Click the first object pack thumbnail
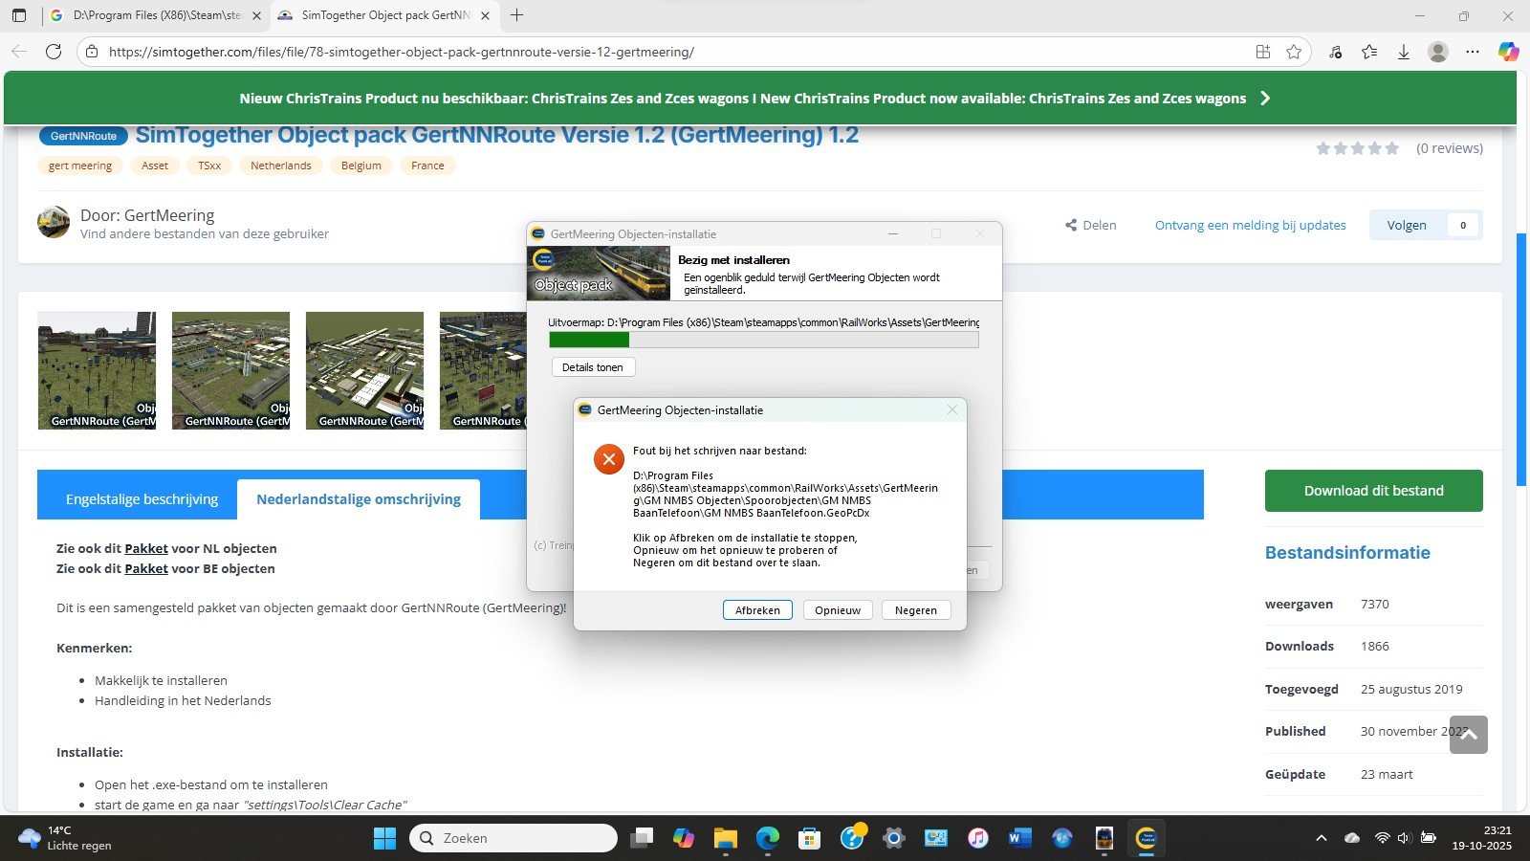Image resolution: width=1530 pixels, height=861 pixels. [x=97, y=370]
